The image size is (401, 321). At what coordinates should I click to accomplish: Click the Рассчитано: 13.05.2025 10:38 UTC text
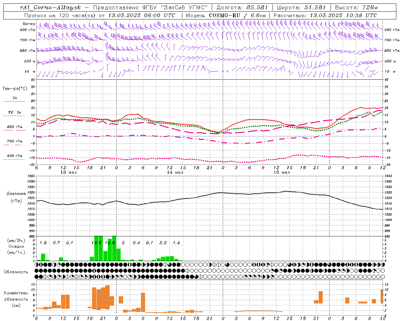[325, 15]
